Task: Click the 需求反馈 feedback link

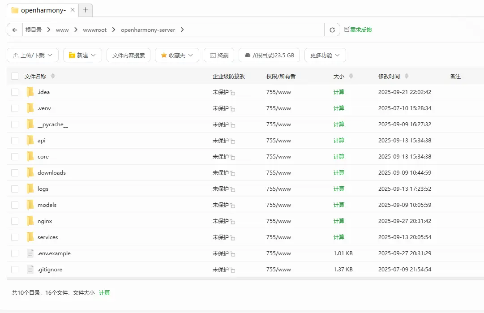Action: [x=358, y=30]
